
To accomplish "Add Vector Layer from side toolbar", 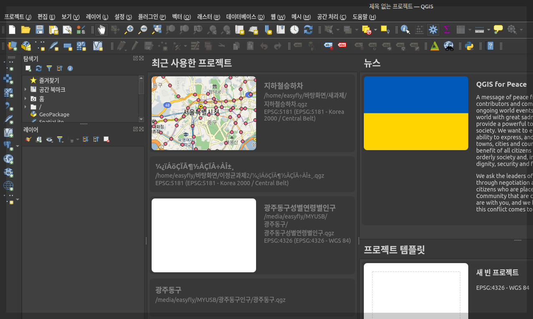I will (x=8, y=65).
